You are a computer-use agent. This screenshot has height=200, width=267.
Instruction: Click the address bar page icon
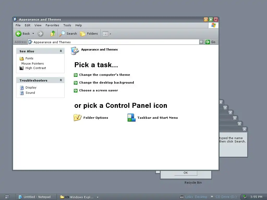[30, 42]
